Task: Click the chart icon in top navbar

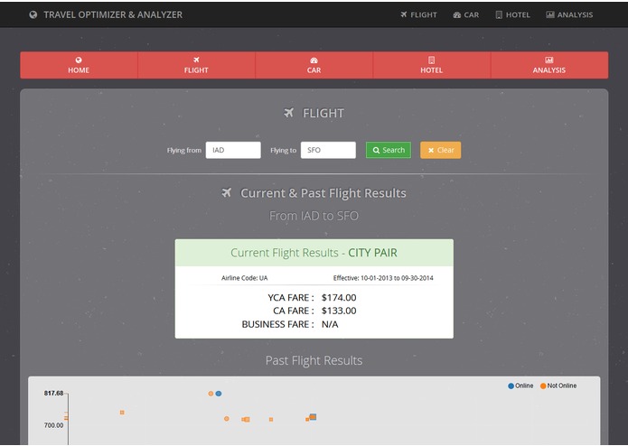Action: 550,14
